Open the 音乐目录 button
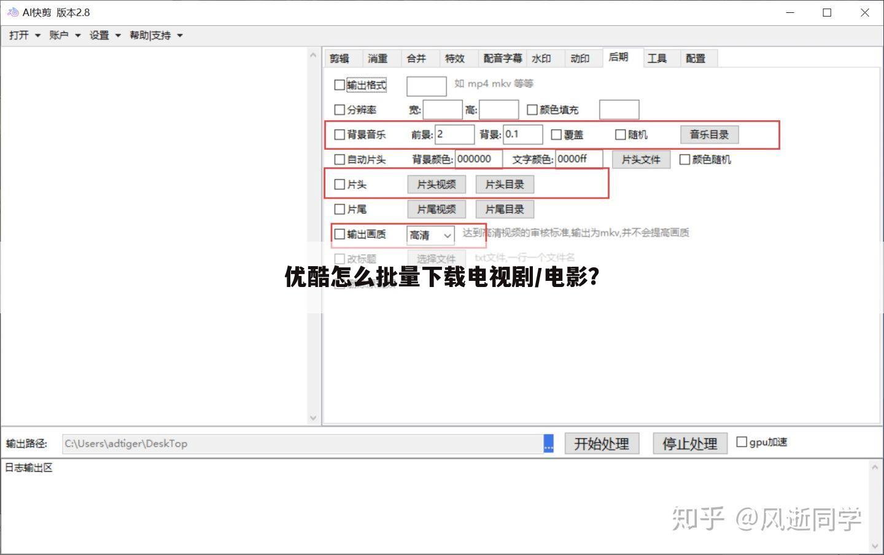The height and width of the screenshot is (555, 884). [709, 134]
